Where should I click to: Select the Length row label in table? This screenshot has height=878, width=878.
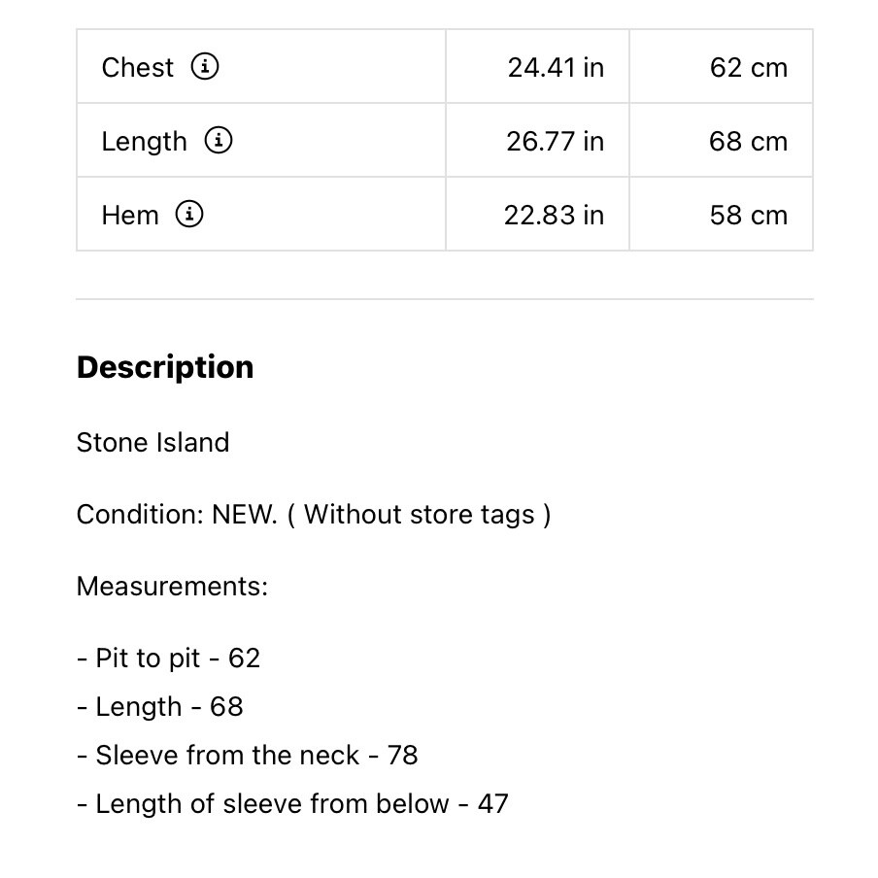(x=144, y=142)
